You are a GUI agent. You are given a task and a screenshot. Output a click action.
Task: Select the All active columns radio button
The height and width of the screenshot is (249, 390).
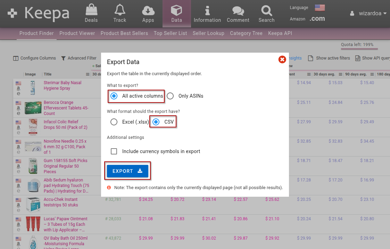point(114,96)
